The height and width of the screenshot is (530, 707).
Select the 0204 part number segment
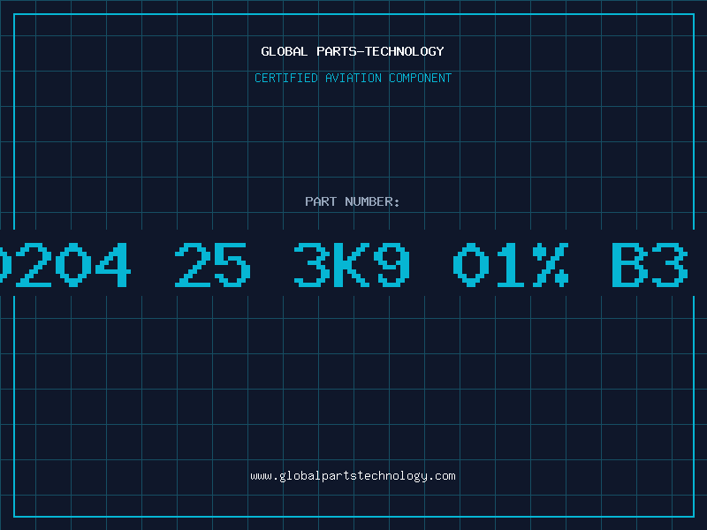tap(65, 264)
